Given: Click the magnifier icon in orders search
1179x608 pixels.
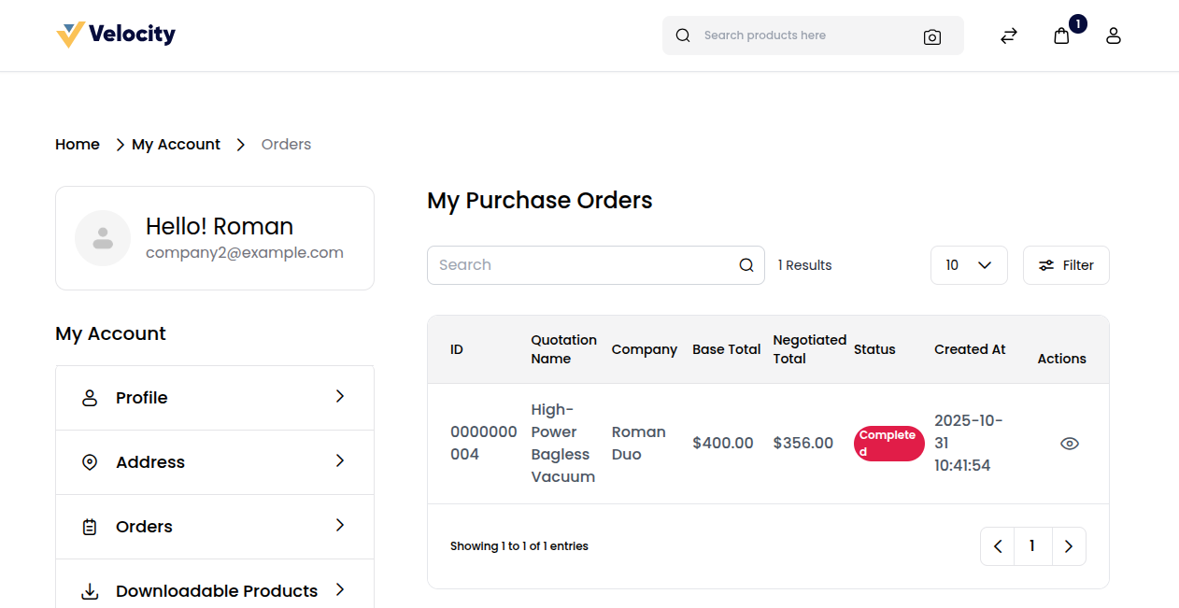Looking at the screenshot, I should (x=746, y=265).
